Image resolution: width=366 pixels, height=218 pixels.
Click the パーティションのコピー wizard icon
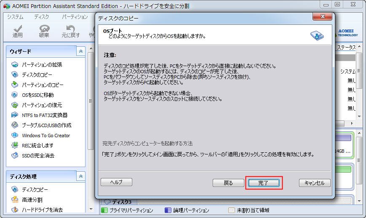[15, 85]
